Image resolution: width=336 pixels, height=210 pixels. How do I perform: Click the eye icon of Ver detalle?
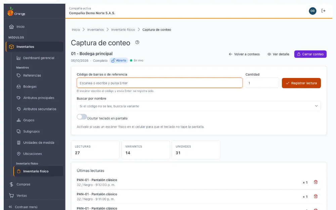(269, 54)
